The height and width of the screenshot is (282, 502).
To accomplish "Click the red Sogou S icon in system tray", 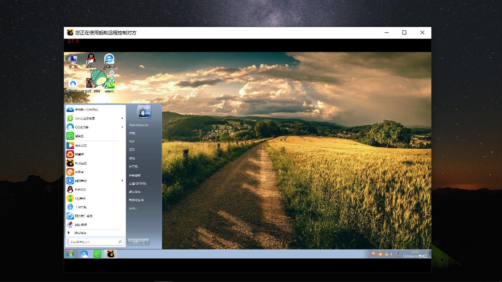I will click(373, 254).
